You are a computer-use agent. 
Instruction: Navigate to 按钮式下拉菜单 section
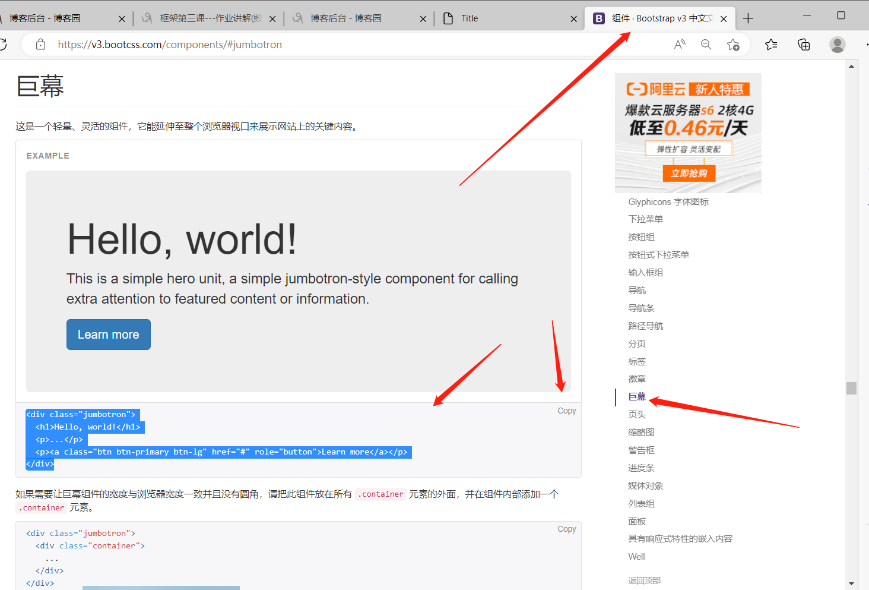[x=659, y=255]
